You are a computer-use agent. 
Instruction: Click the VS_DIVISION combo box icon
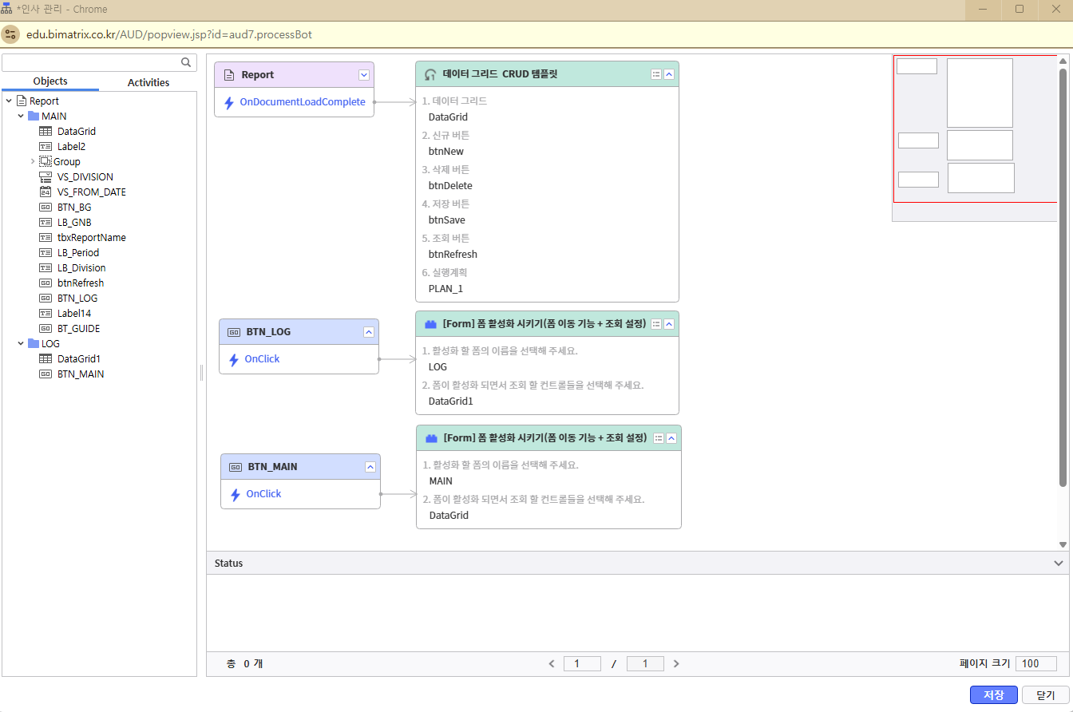(46, 176)
